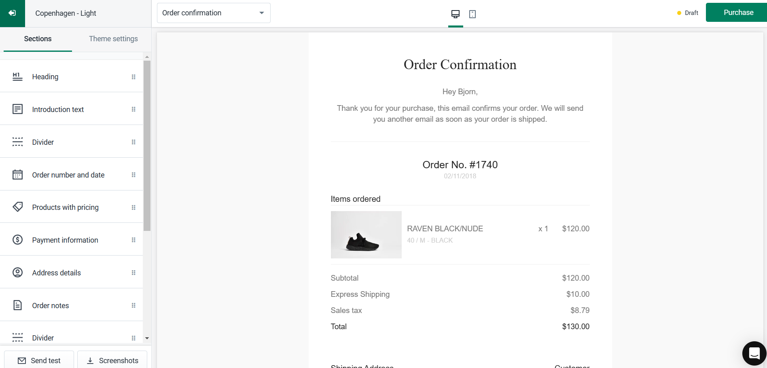The width and height of the screenshot is (767, 368).
Task: Click the Screenshots download button
Action: pos(112,360)
